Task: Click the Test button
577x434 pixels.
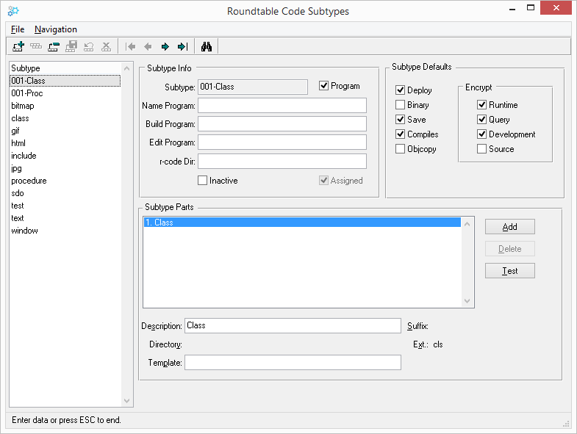Action: pyautogui.click(x=509, y=271)
